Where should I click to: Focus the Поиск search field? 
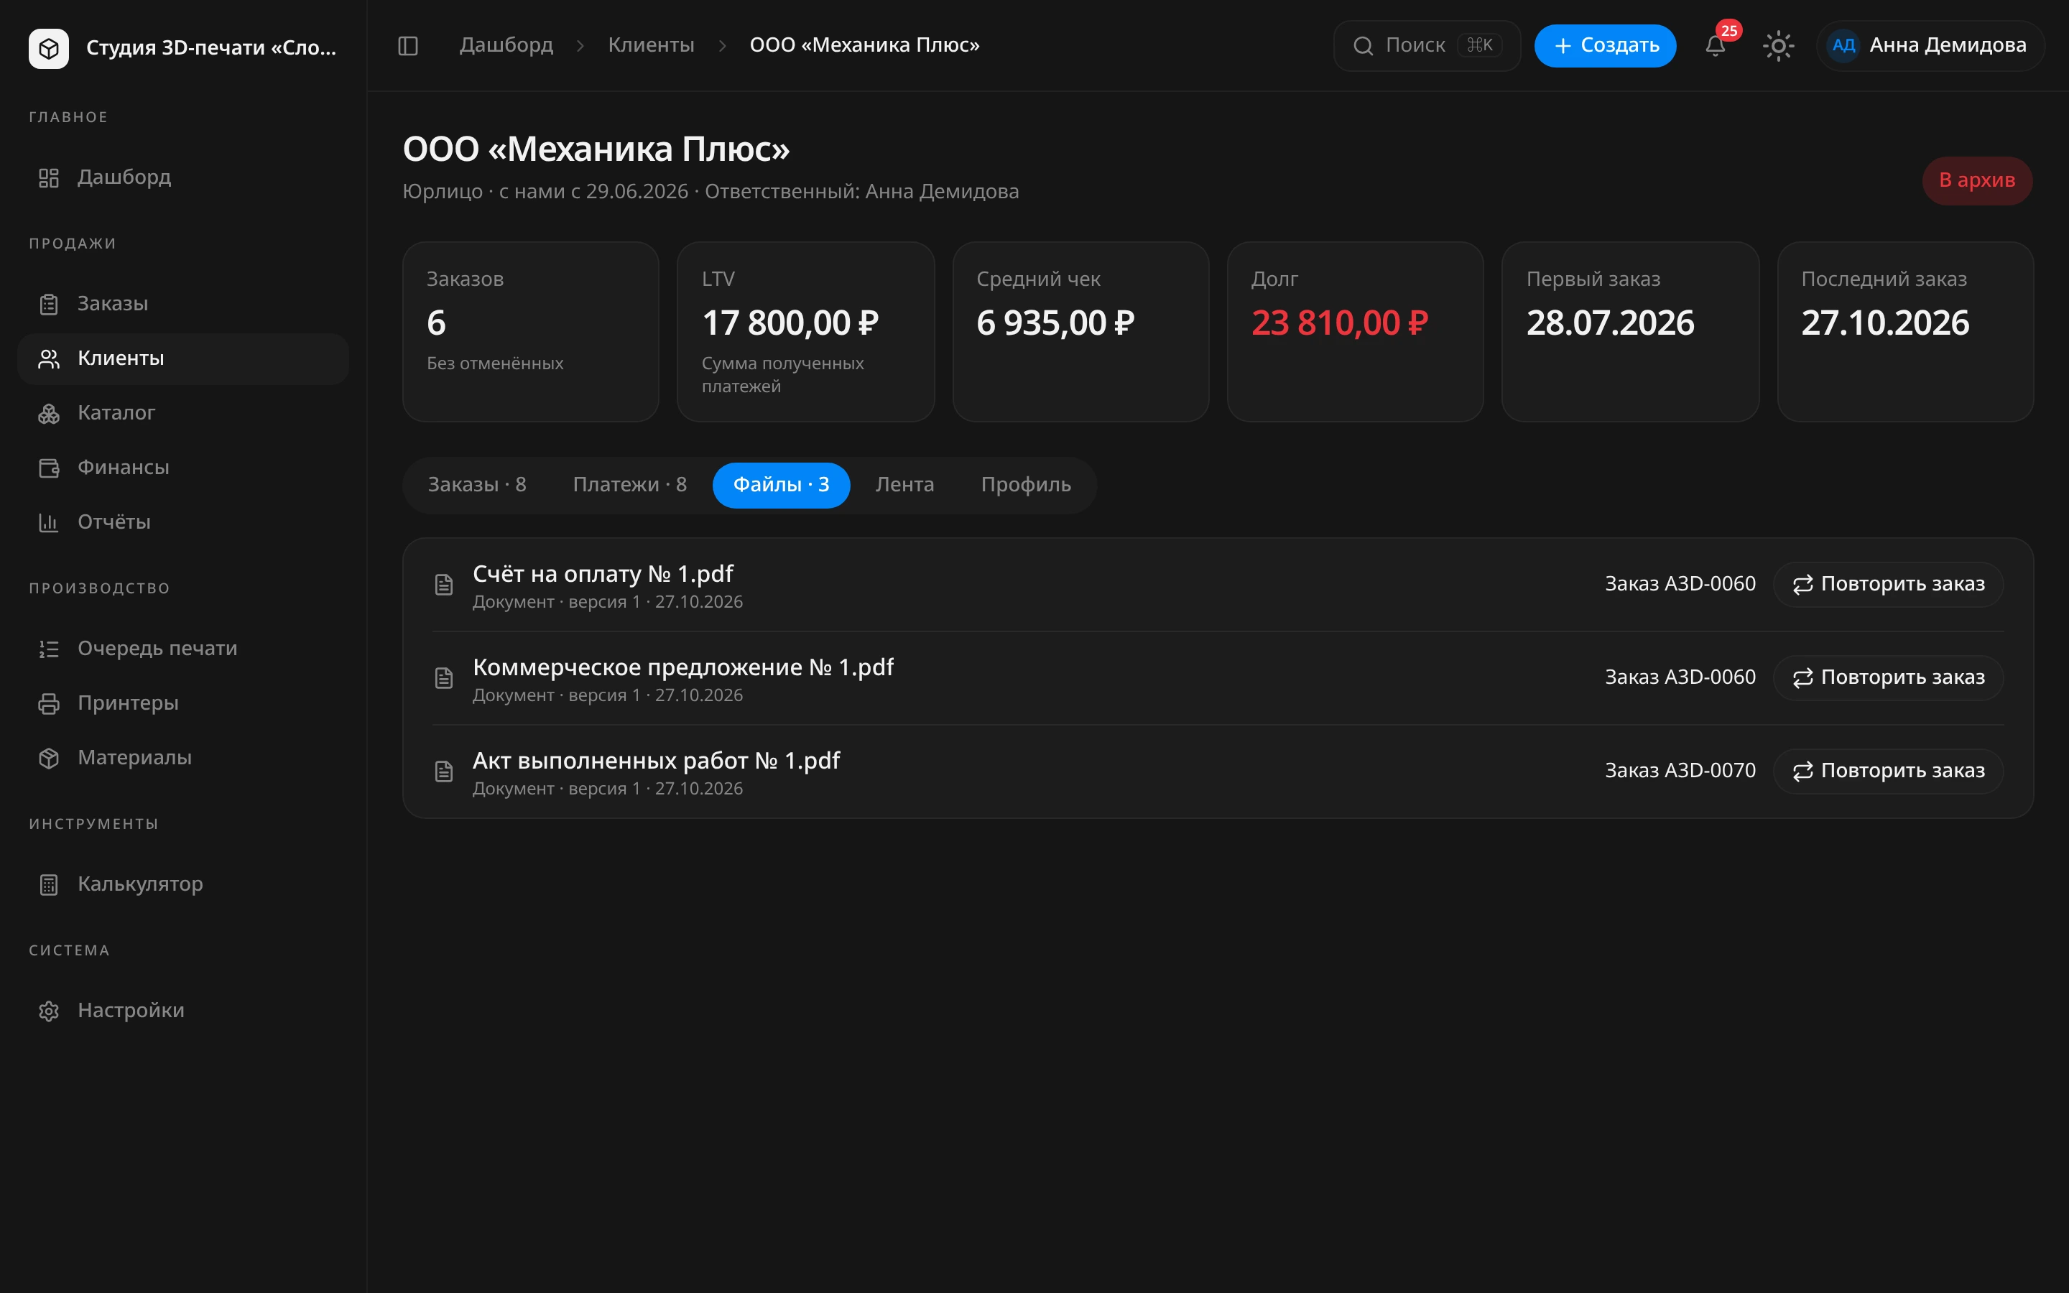(x=1426, y=45)
